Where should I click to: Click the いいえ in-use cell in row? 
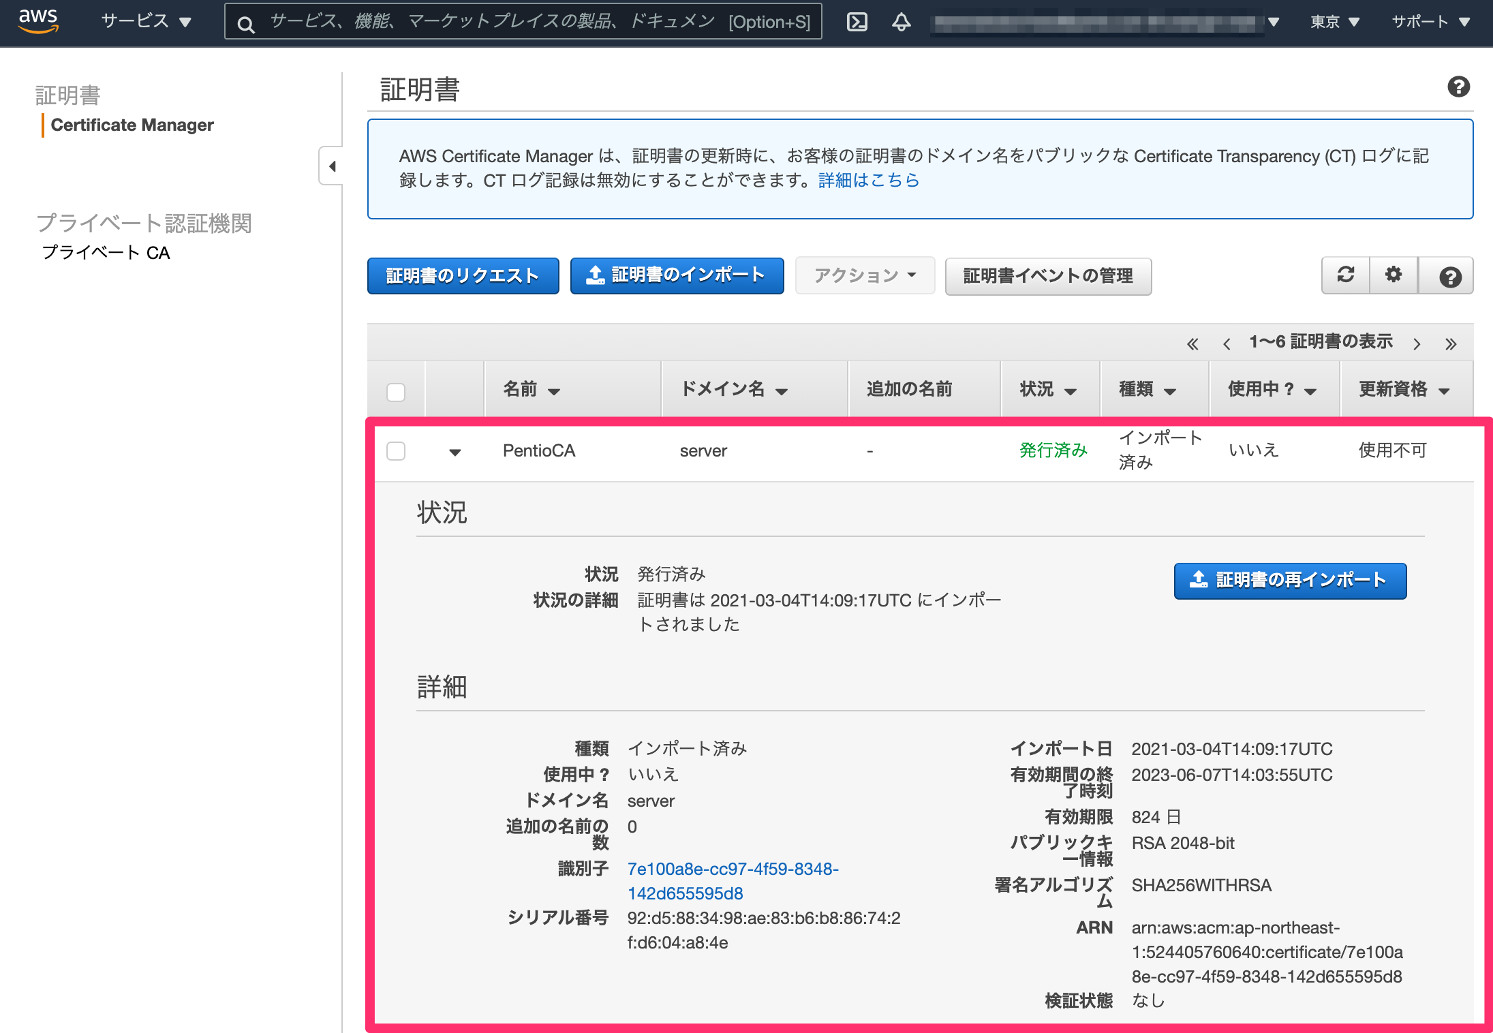coord(1253,450)
